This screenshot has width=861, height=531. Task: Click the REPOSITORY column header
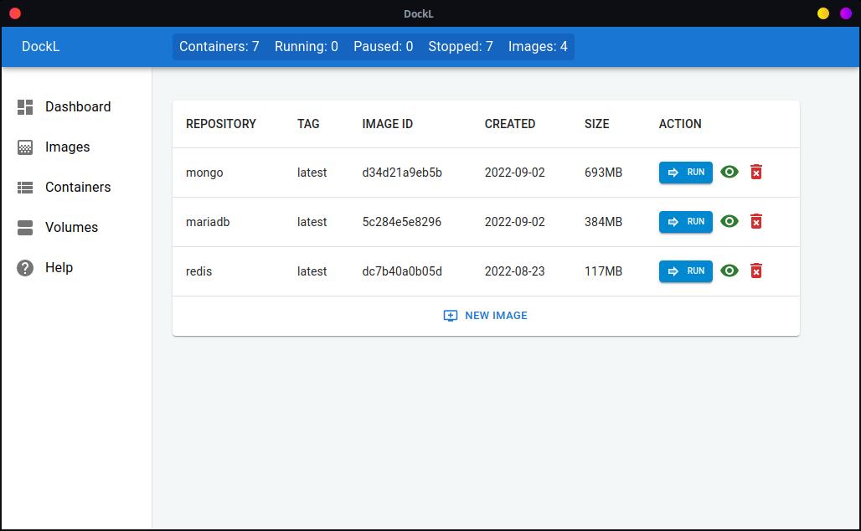[221, 124]
